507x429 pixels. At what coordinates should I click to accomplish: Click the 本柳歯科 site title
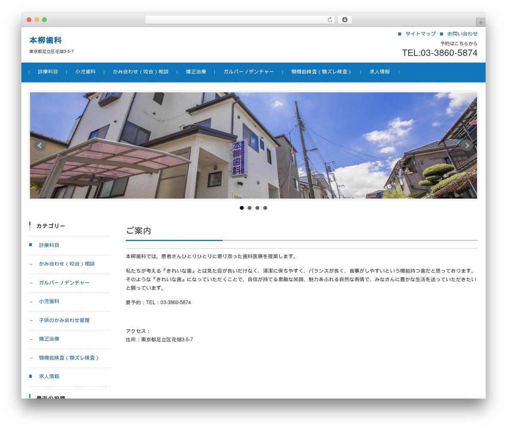[46, 40]
